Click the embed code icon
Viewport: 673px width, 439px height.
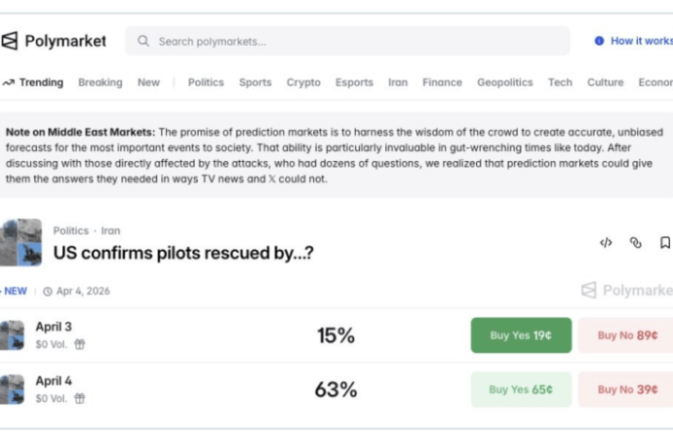click(x=606, y=243)
